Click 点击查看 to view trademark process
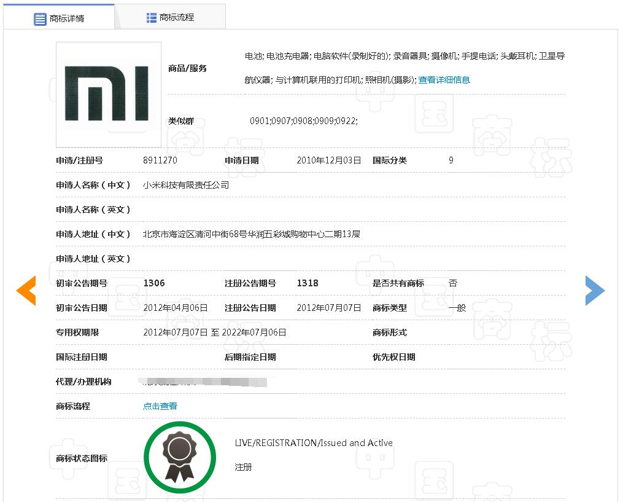 pos(160,406)
